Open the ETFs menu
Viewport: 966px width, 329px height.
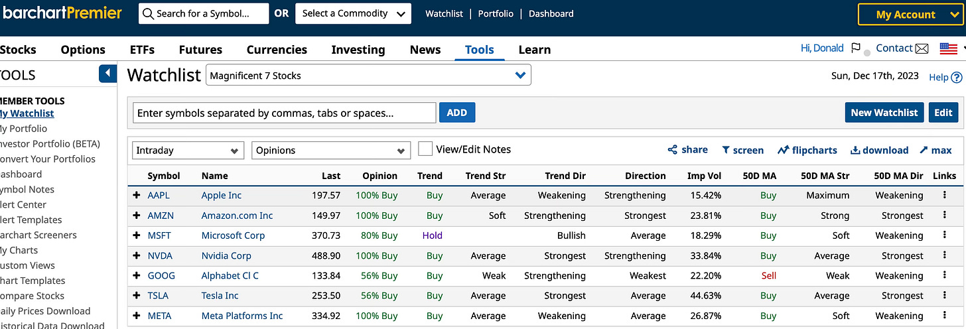[142, 50]
